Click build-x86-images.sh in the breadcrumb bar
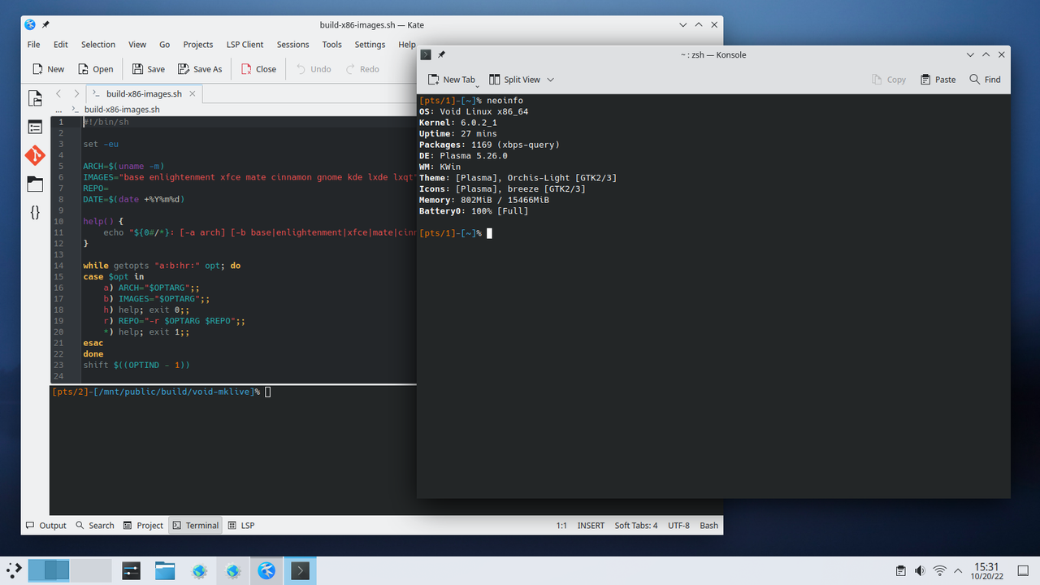This screenshot has width=1040, height=585. (122, 109)
